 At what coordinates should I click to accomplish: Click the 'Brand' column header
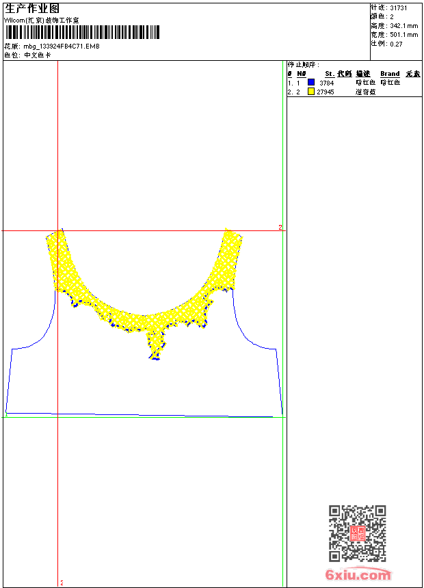390,74
